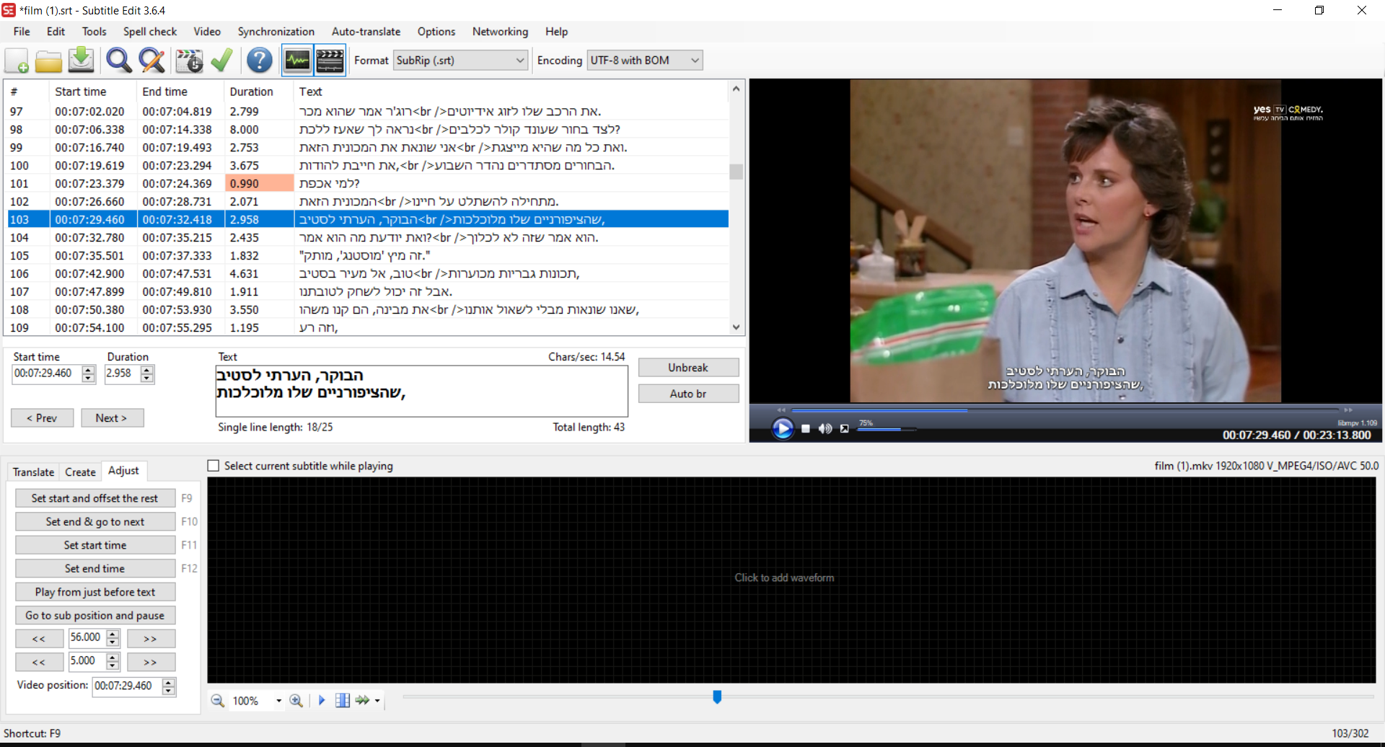Click in the subtitle text edit box
Viewport: 1385px width, 747px height.
pyautogui.click(x=421, y=392)
